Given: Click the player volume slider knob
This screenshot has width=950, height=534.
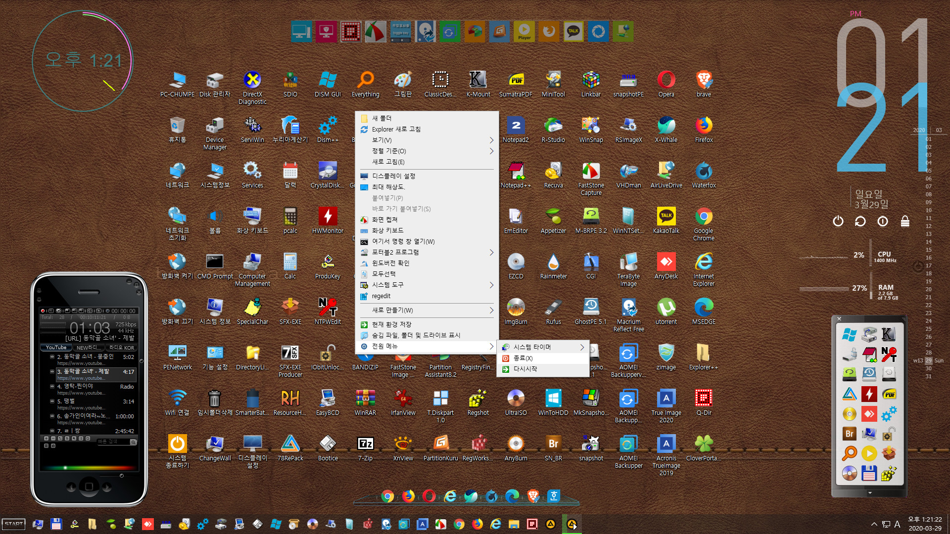Looking at the screenshot, I should coord(122,476).
